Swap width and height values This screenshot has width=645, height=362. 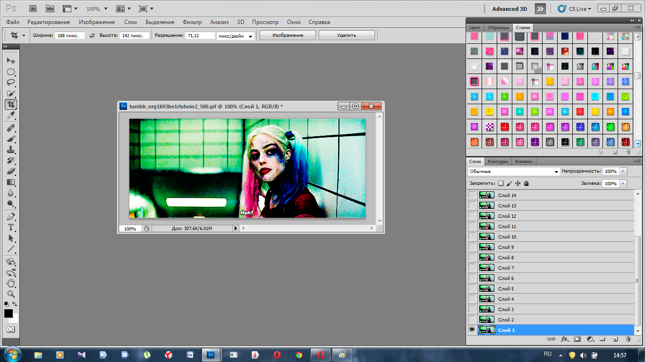[x=92, y=35]
